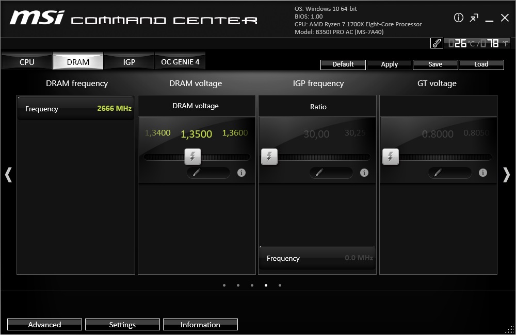The image size is (516, 335).
Task: Click the 1,3500 current voltage value
Action: pos(197,134)
